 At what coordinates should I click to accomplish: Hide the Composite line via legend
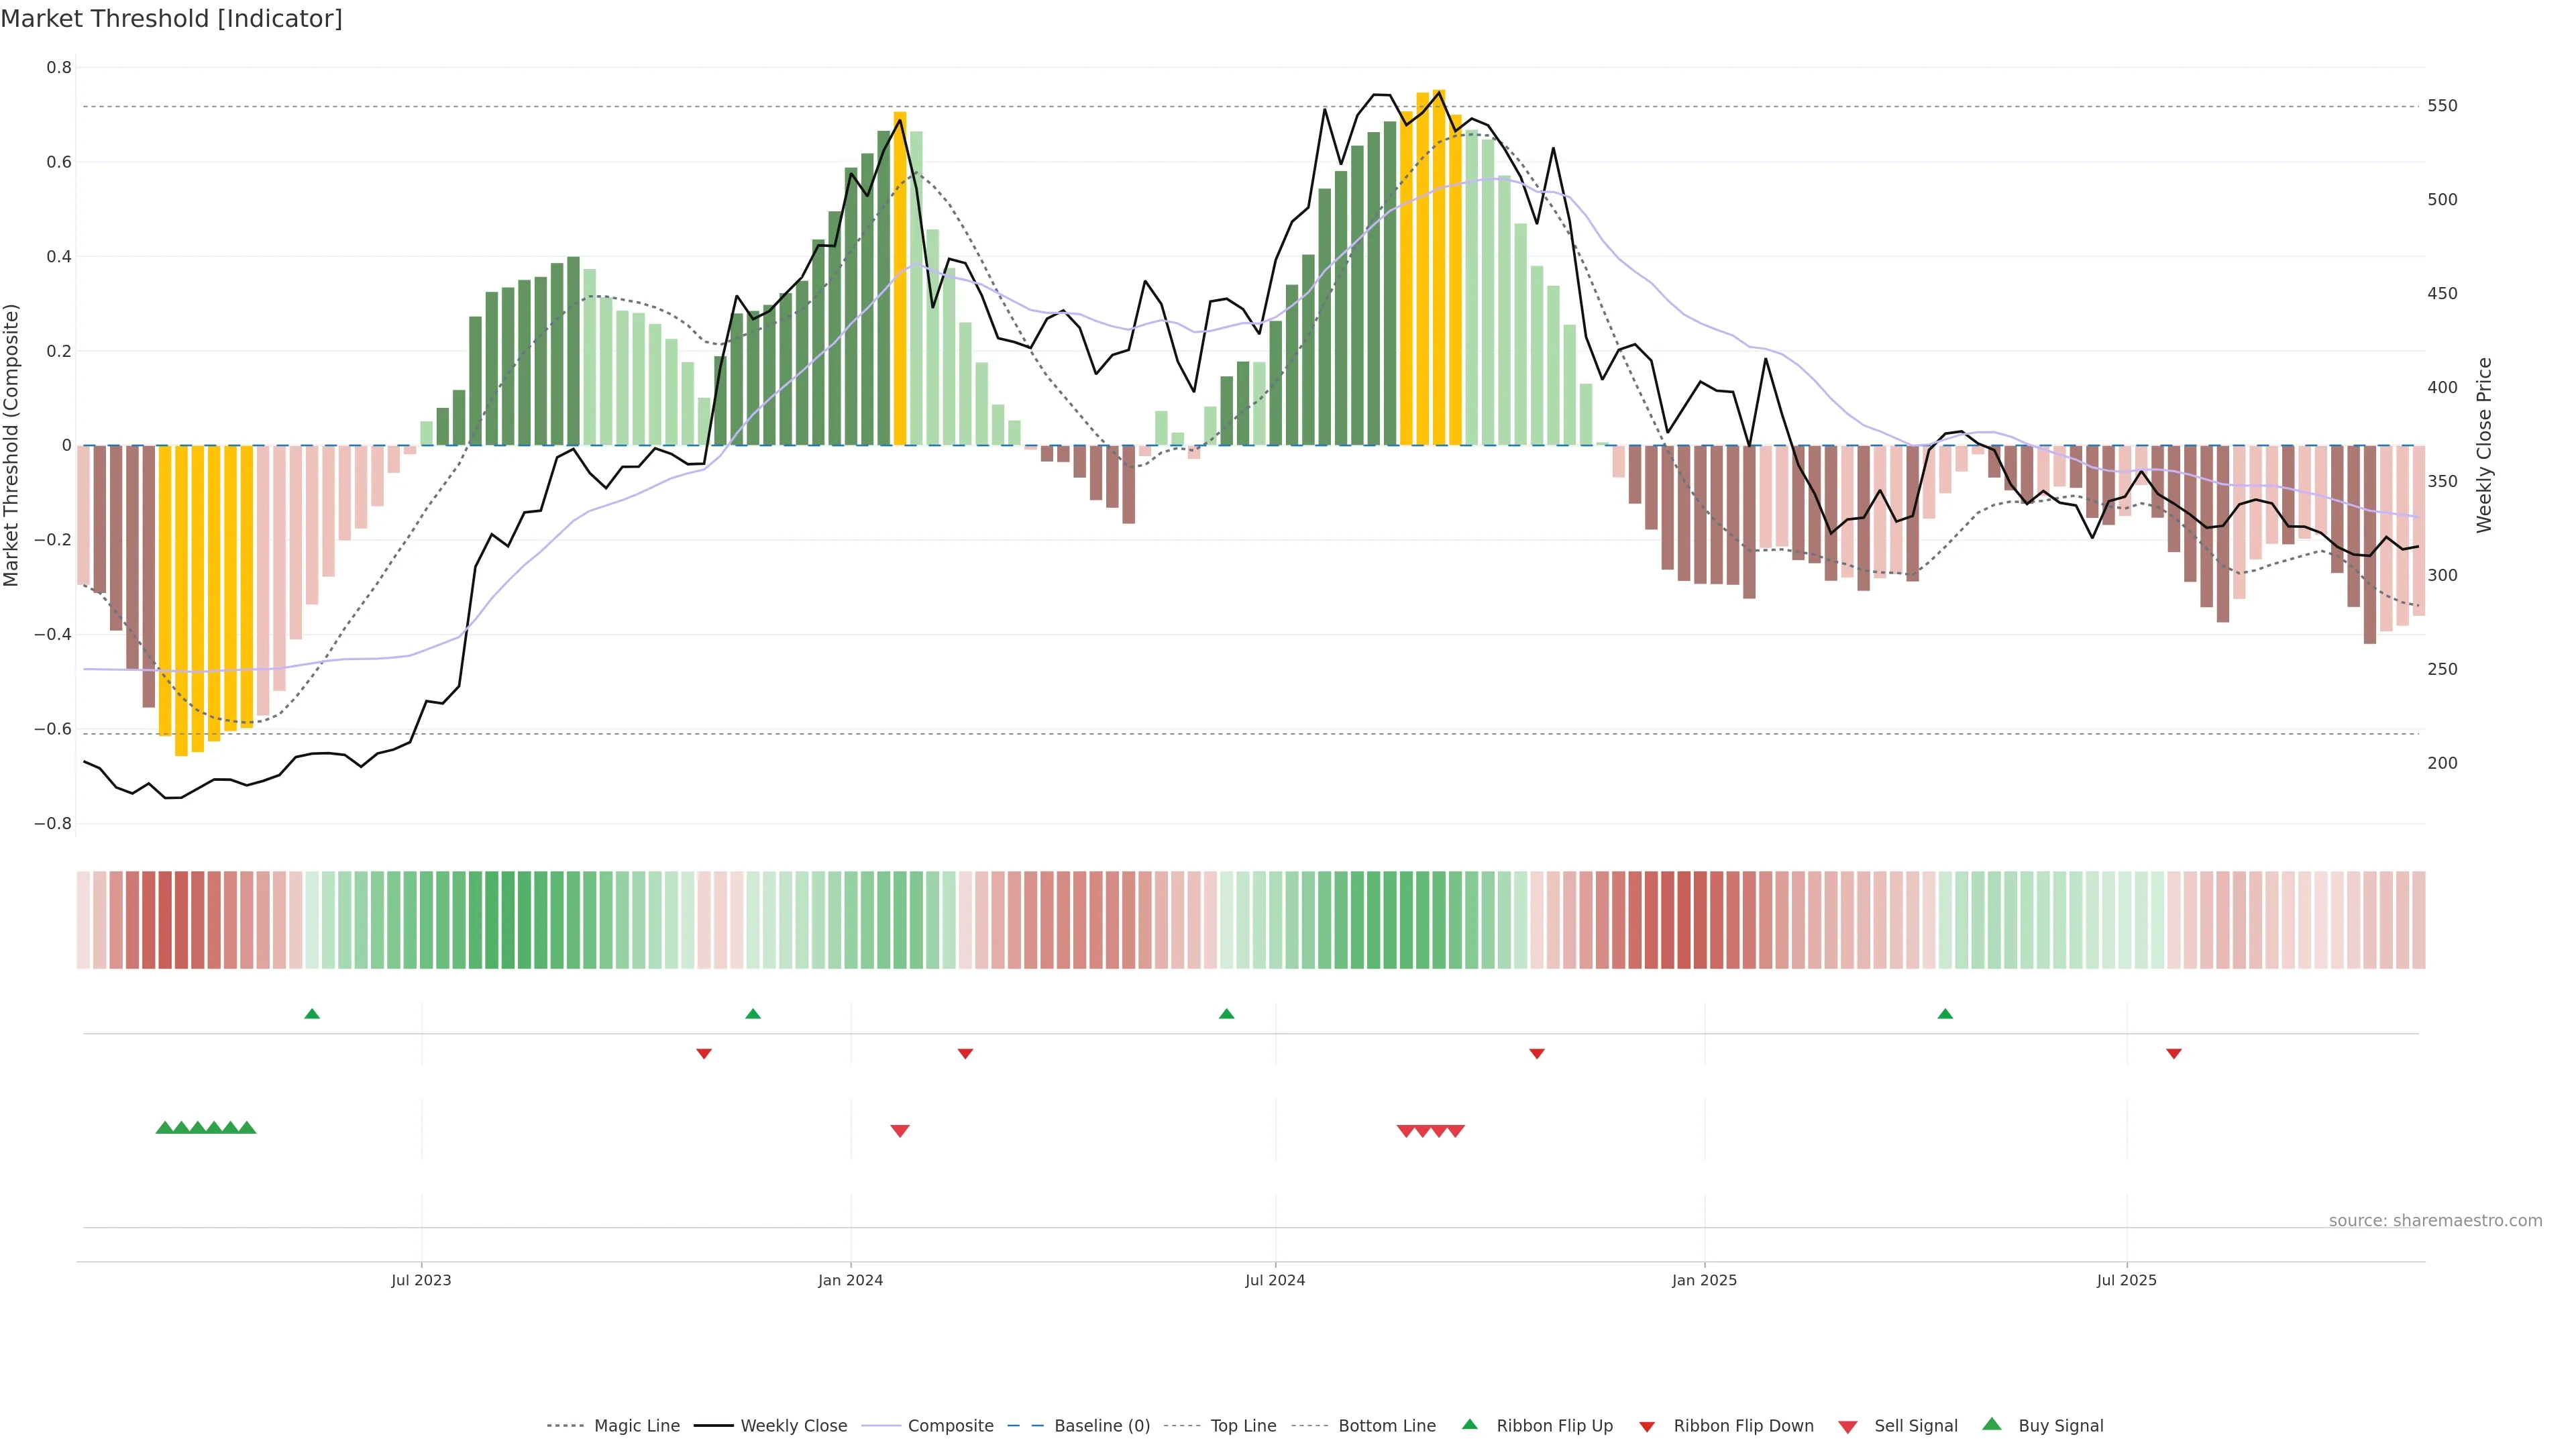[x=950, y=1426]
